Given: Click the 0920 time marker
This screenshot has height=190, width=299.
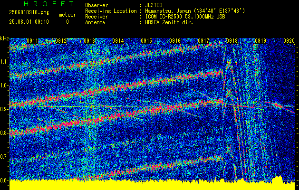Looking at the screenshot, I should point(289,40).
